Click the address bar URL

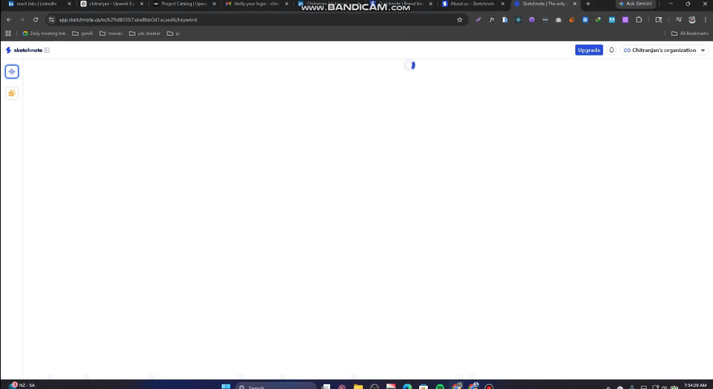pos(128,20)
